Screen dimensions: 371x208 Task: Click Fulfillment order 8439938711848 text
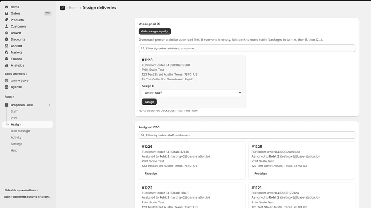165,193
